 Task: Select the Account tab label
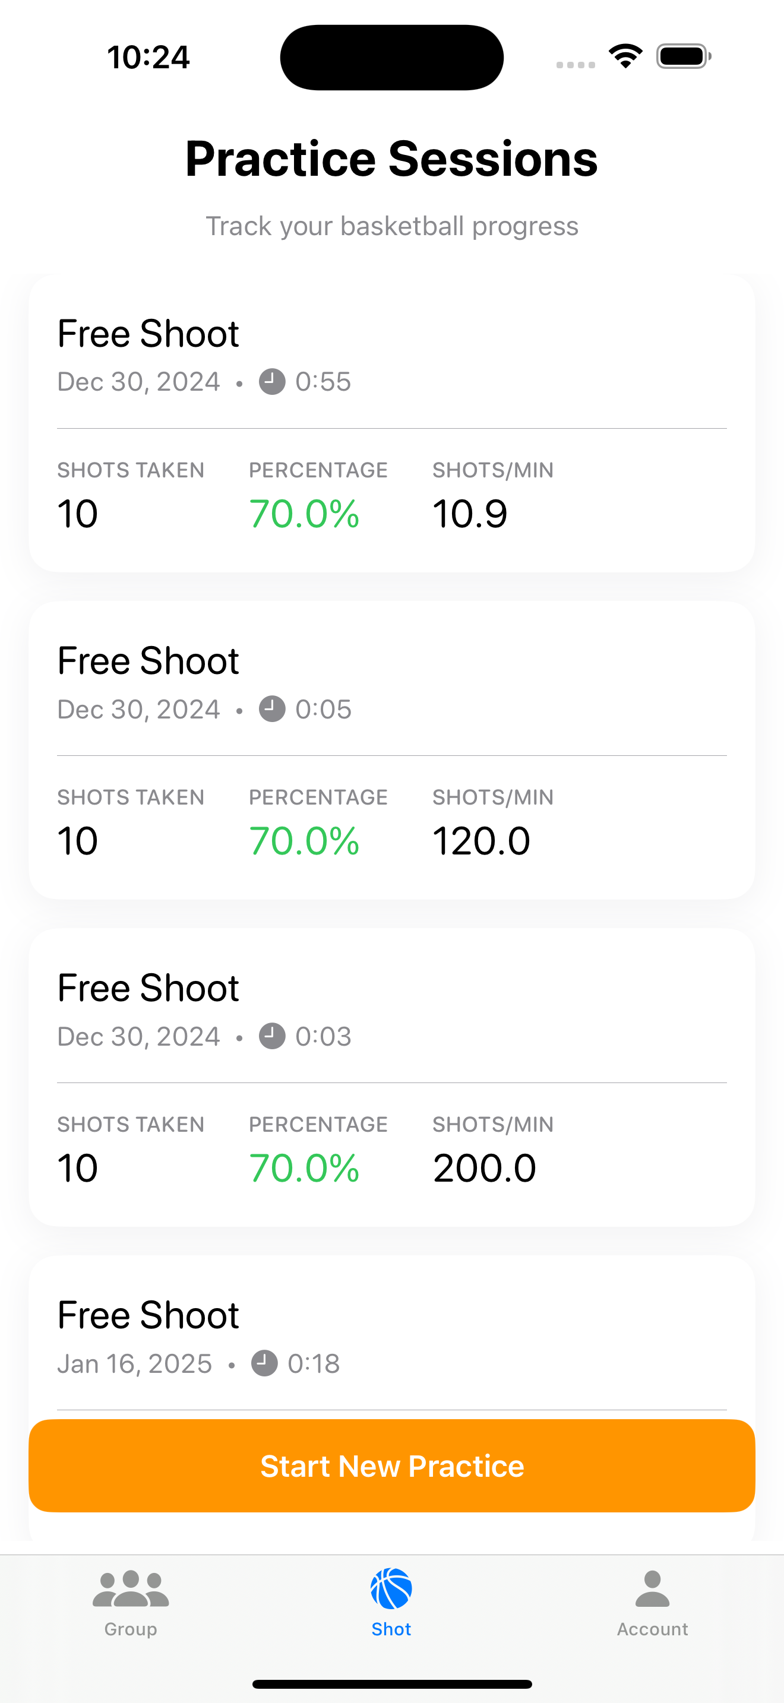pos(653,1629)
